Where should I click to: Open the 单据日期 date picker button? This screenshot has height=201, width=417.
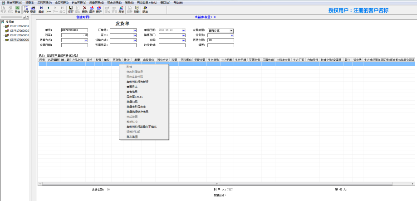(x=183, y=30)
